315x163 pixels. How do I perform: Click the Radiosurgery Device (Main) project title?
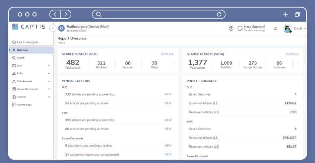coord(88,27)
